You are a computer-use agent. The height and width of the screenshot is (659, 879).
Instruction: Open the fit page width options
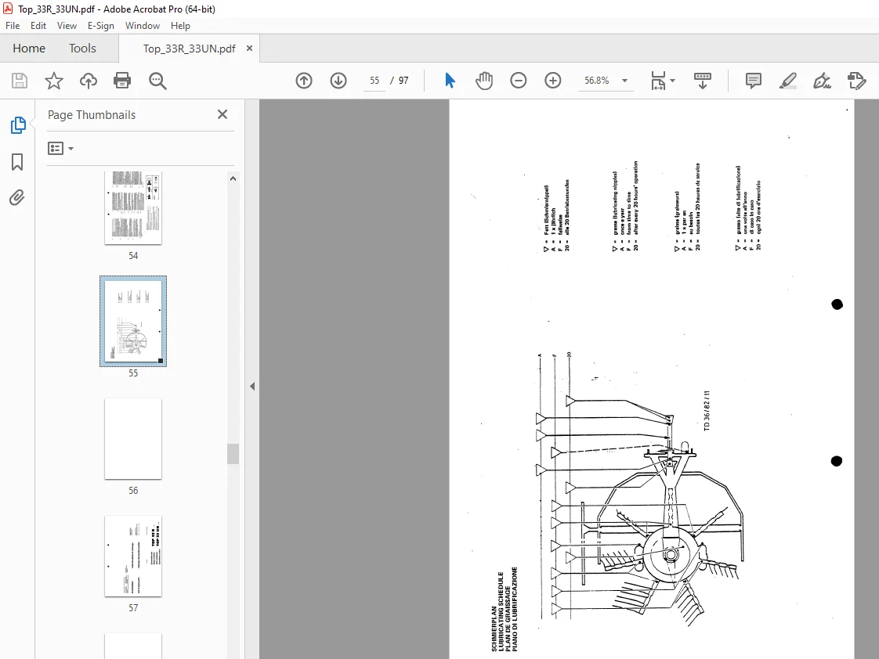tap(663, 81)
